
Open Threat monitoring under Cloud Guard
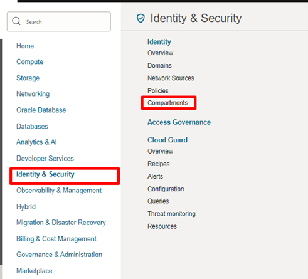[x=171, y=214]
